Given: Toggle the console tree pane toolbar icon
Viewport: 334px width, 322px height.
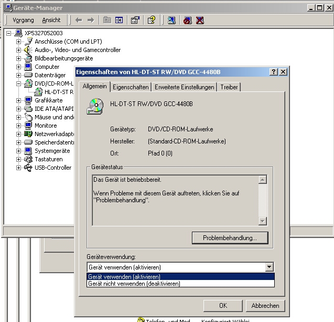Looking at the screenshot, I should click(x=119, y=20).
